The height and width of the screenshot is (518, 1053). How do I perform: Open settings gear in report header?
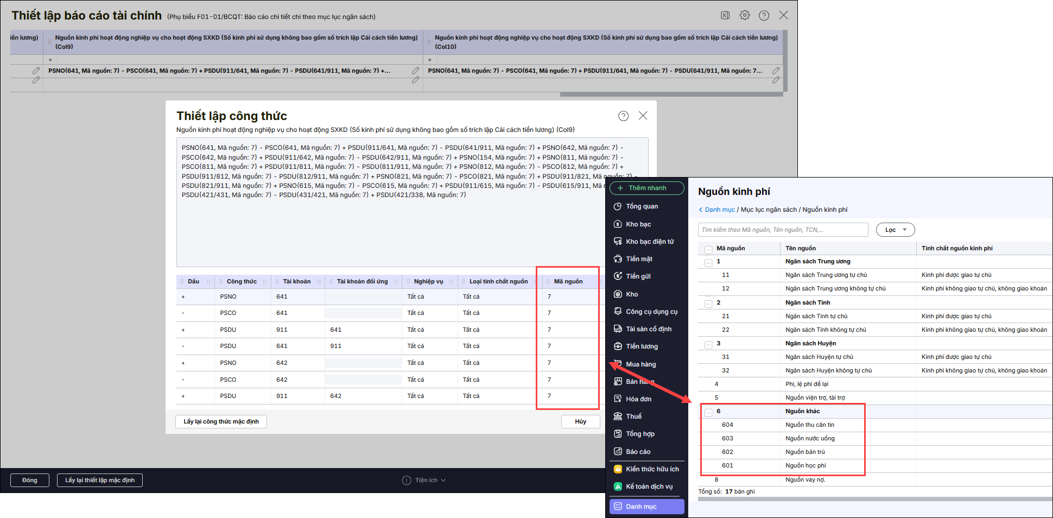tap(745, 15)
